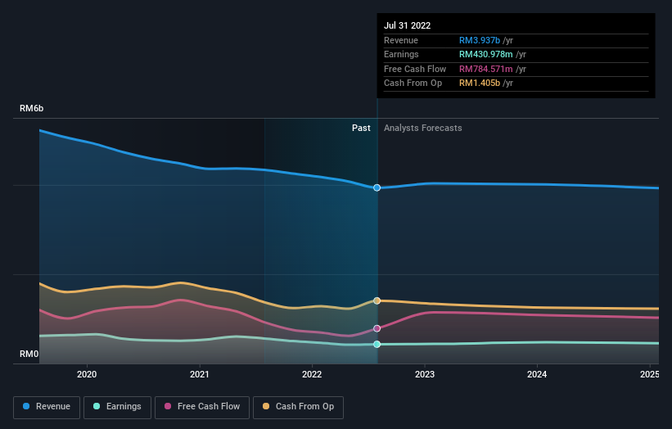Click the Earnings row label in tooltip
Screen dimensions: 672x429
401,54
